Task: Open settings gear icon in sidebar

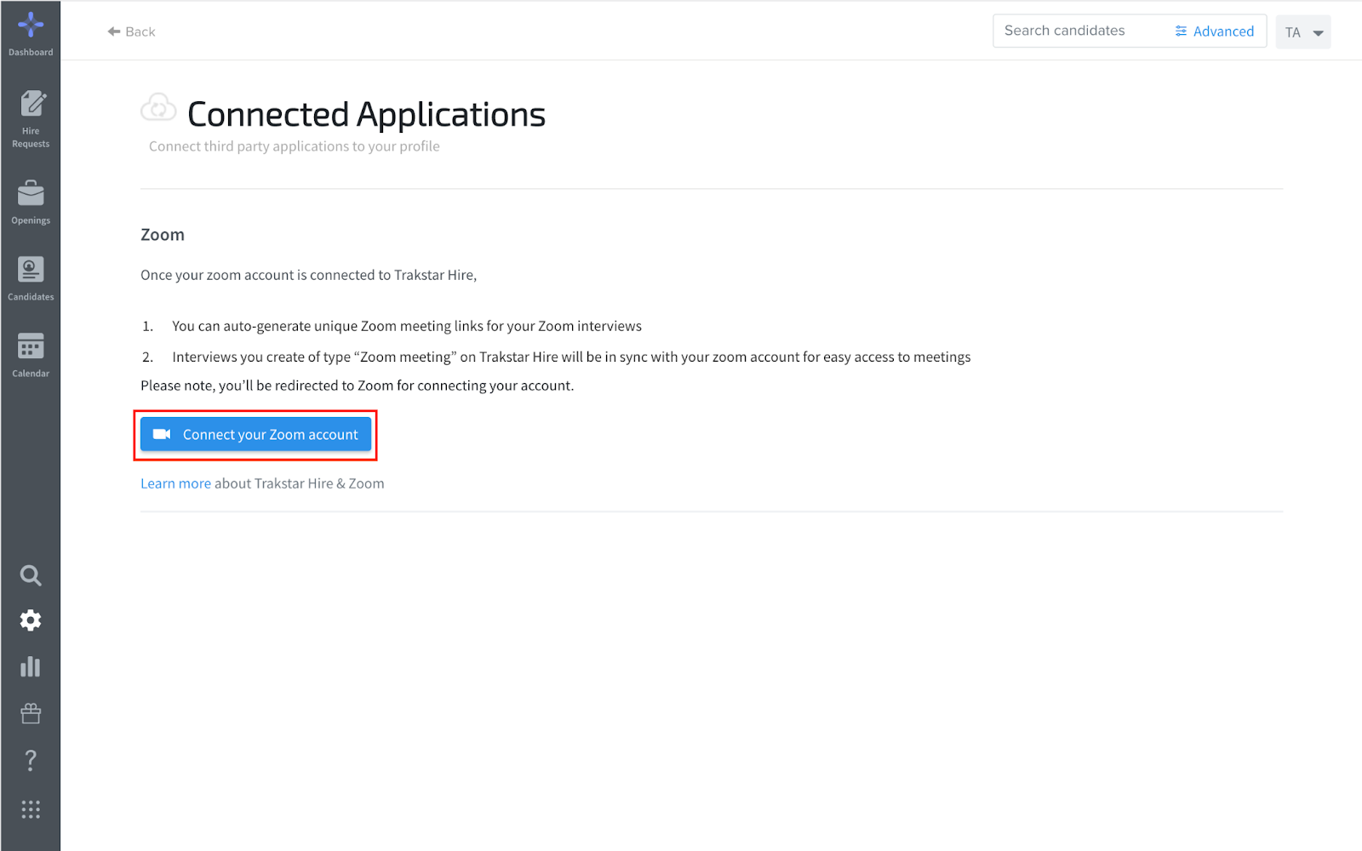Action: click(x=31, y=620)
